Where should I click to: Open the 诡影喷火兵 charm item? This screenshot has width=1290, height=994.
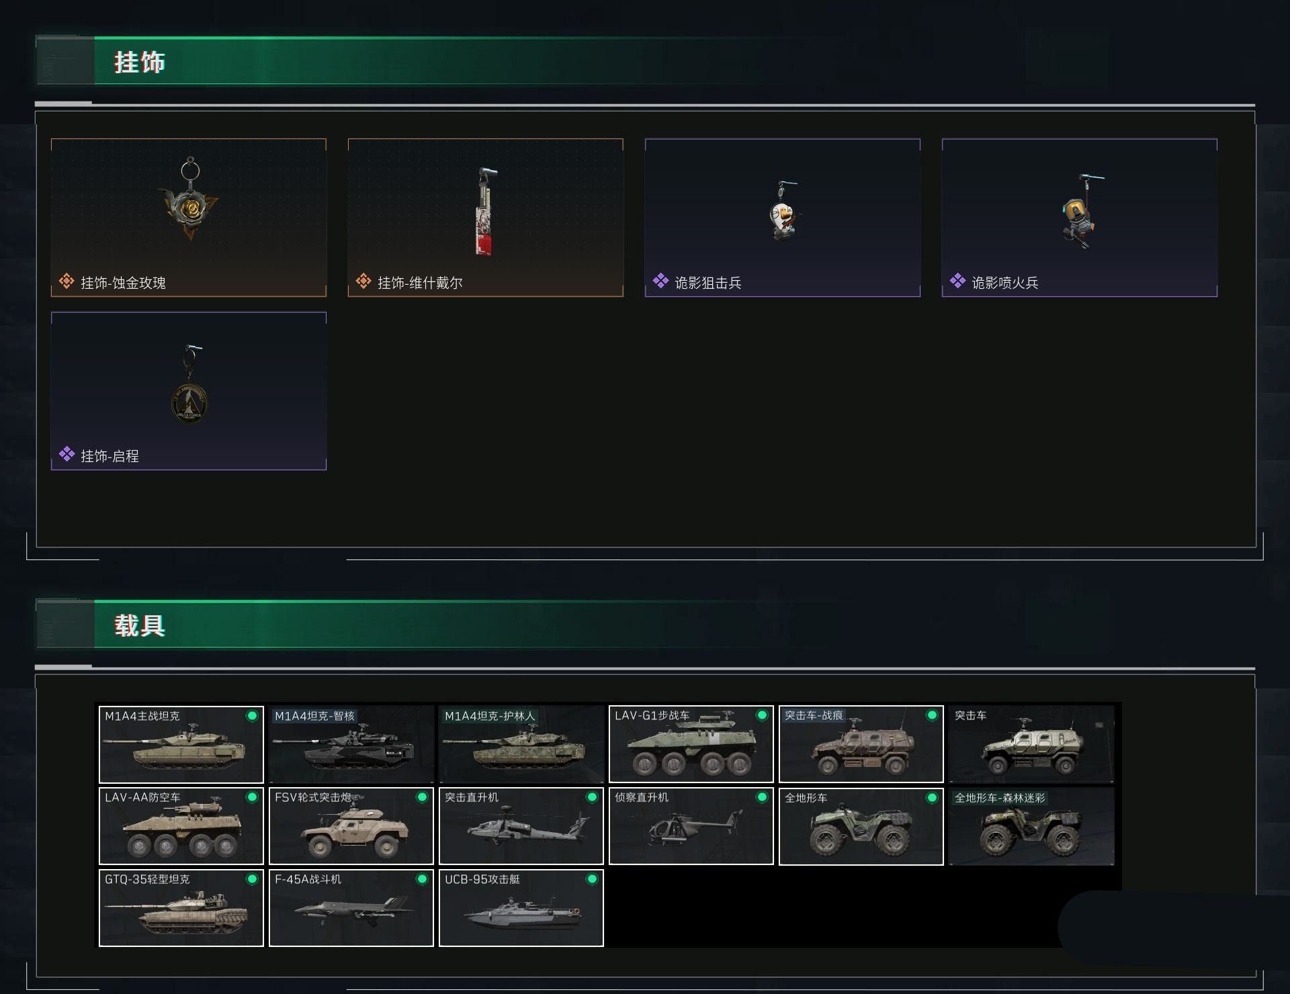1080,218
